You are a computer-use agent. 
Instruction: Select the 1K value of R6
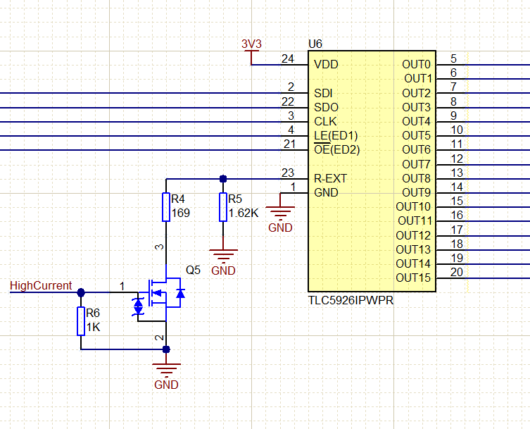pos(94,327)
